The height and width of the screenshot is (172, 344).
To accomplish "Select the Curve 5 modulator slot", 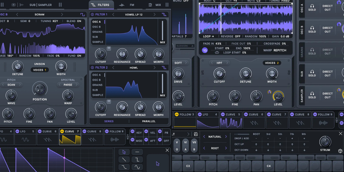I will pos(231,120).
